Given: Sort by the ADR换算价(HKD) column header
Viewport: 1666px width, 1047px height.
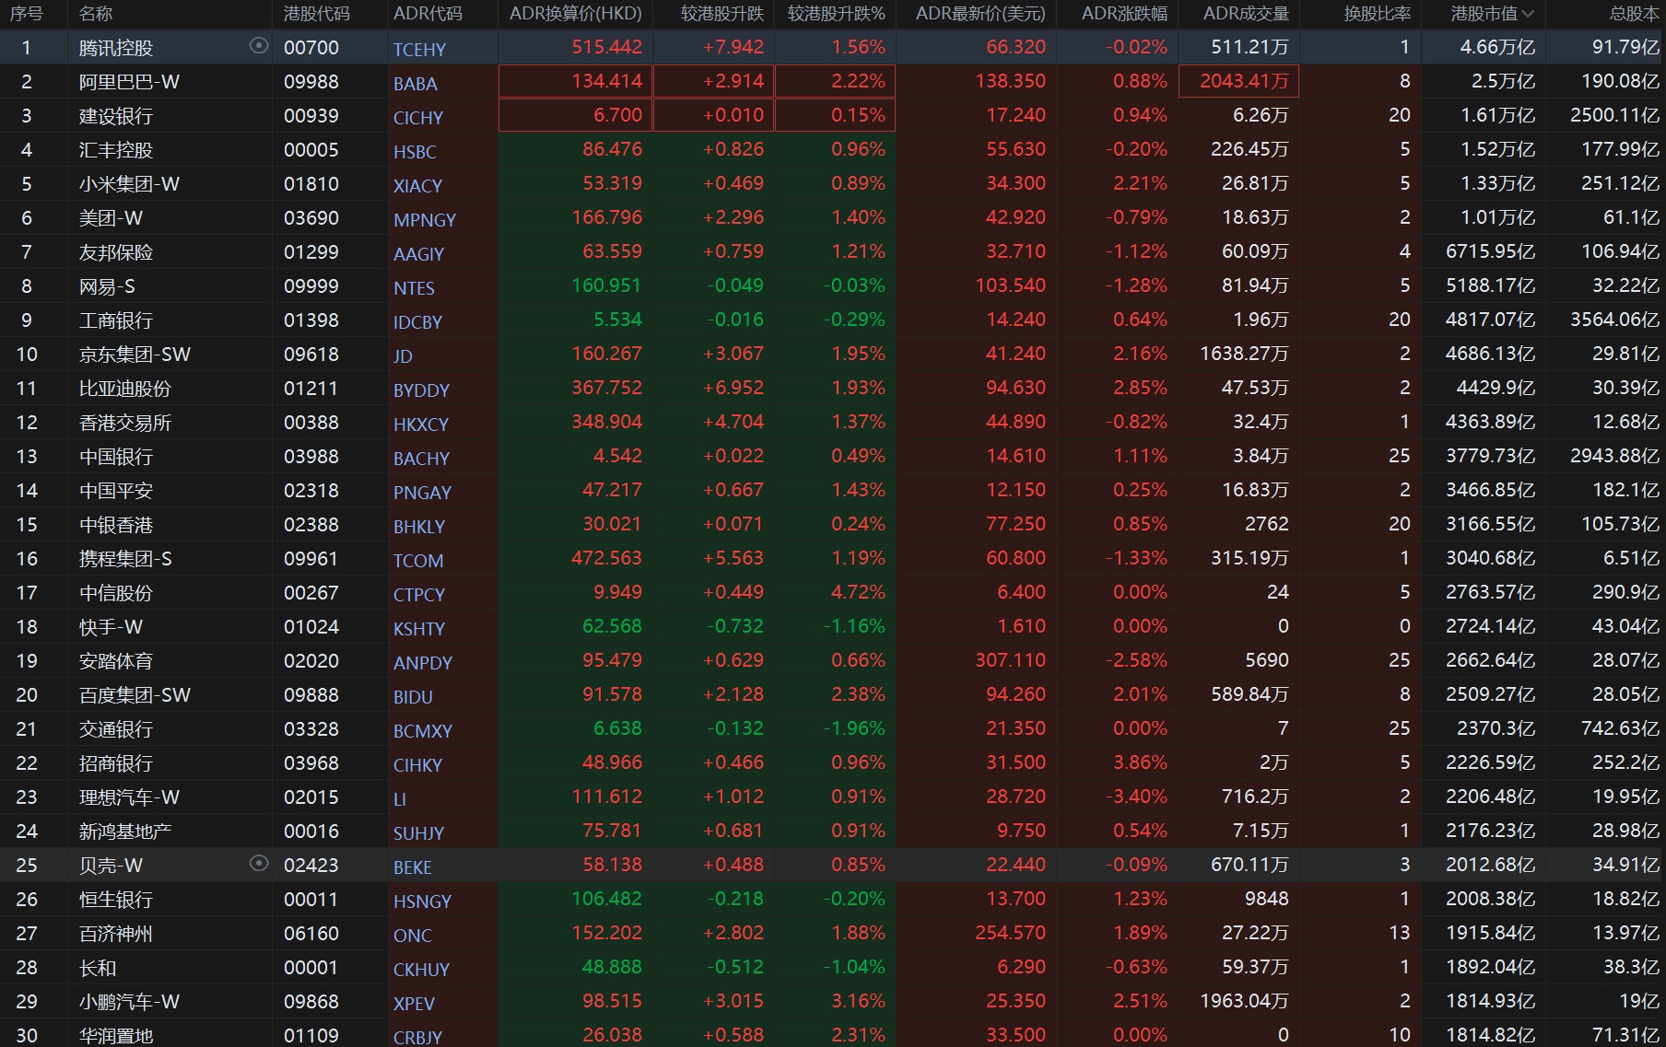Looking at the screenshot, I should [x=576, y=14].
